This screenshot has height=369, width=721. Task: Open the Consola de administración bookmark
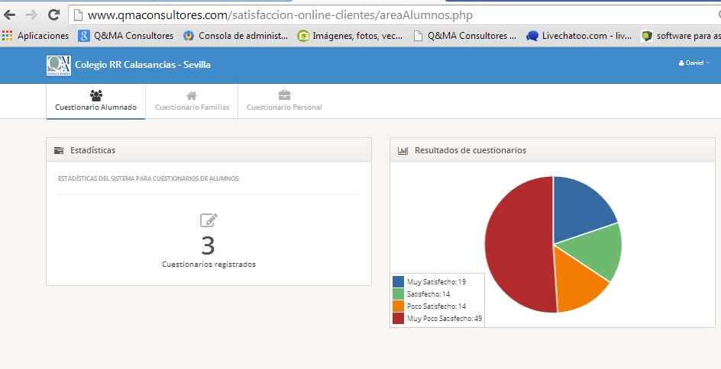coord(237,35)
